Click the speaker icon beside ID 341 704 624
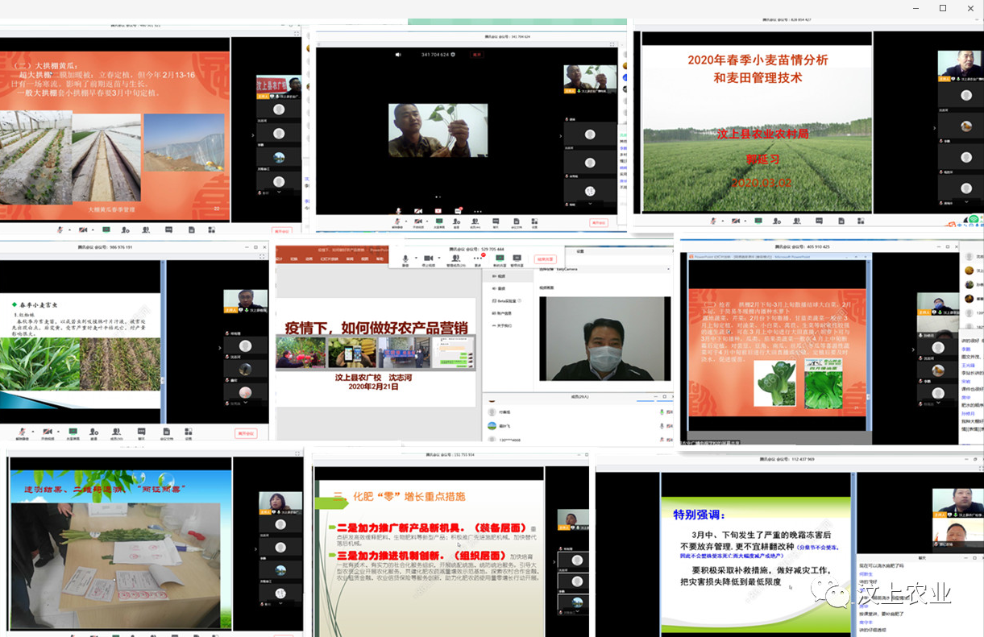The image size is (984, 637). pos(398,55)
